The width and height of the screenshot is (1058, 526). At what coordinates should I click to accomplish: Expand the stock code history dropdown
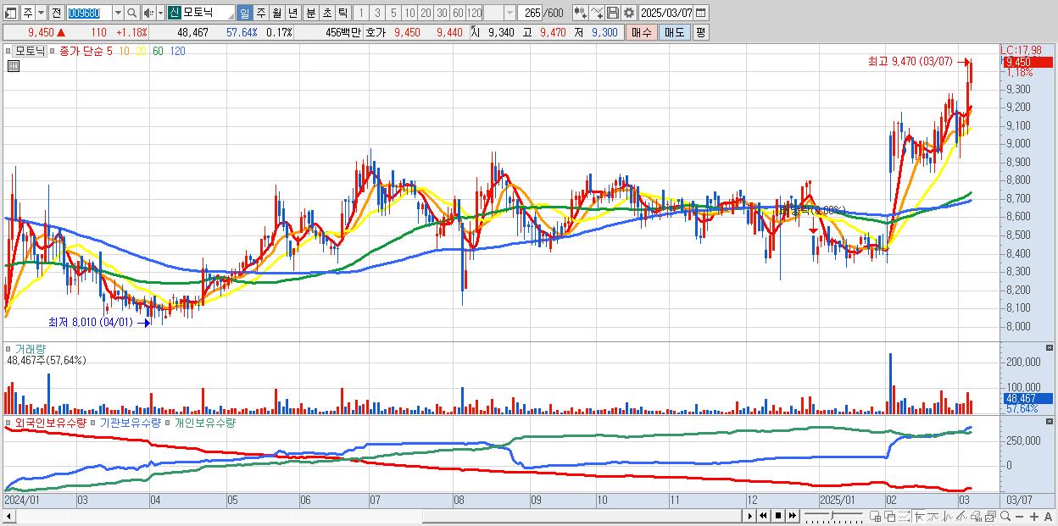pos(118,13)
